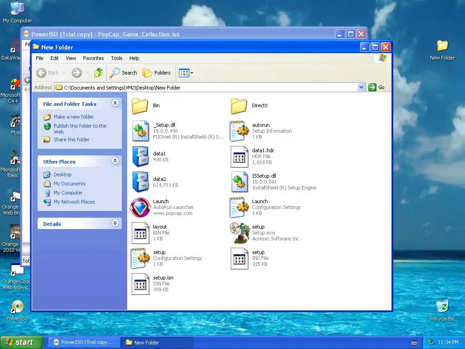Select the autorun Setup Information file icon
The height and width of the screenshot is (349, 465).
click(239, 131)
